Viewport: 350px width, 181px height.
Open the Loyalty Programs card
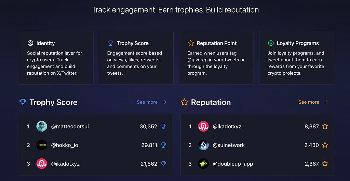click(296, 58)
